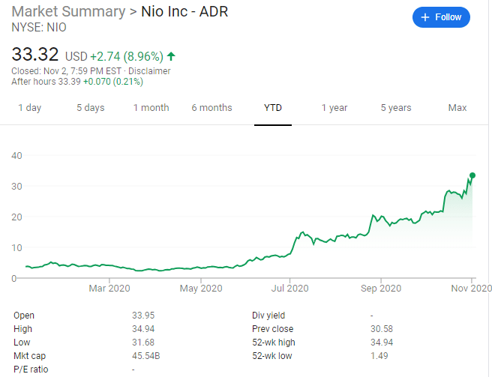Click the green dot at chart line end
This screenshot has height=377, width=492.
472,175
